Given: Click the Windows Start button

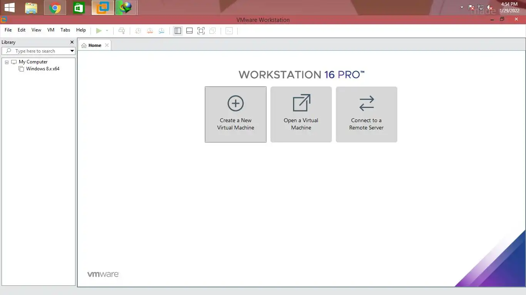Looking at the screenshot, I should 10,8.
